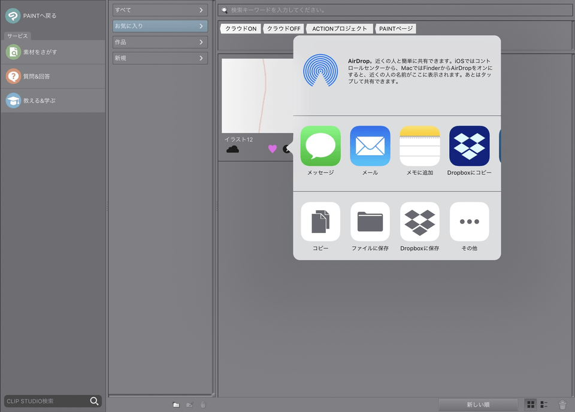The image size is (575, 412).
Task: Select the ACTIONプロジェクト filter tag
Action: (x=340, y=29)
